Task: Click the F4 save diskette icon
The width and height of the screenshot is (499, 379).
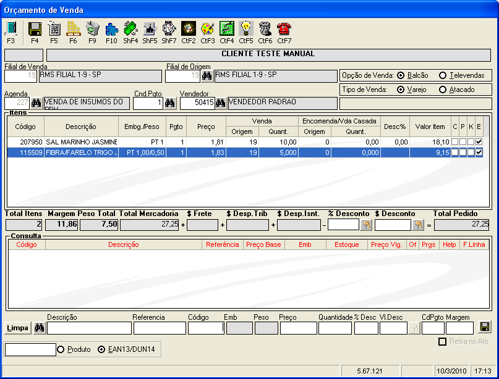Action: pyautogui.click(x=35, y=29)
